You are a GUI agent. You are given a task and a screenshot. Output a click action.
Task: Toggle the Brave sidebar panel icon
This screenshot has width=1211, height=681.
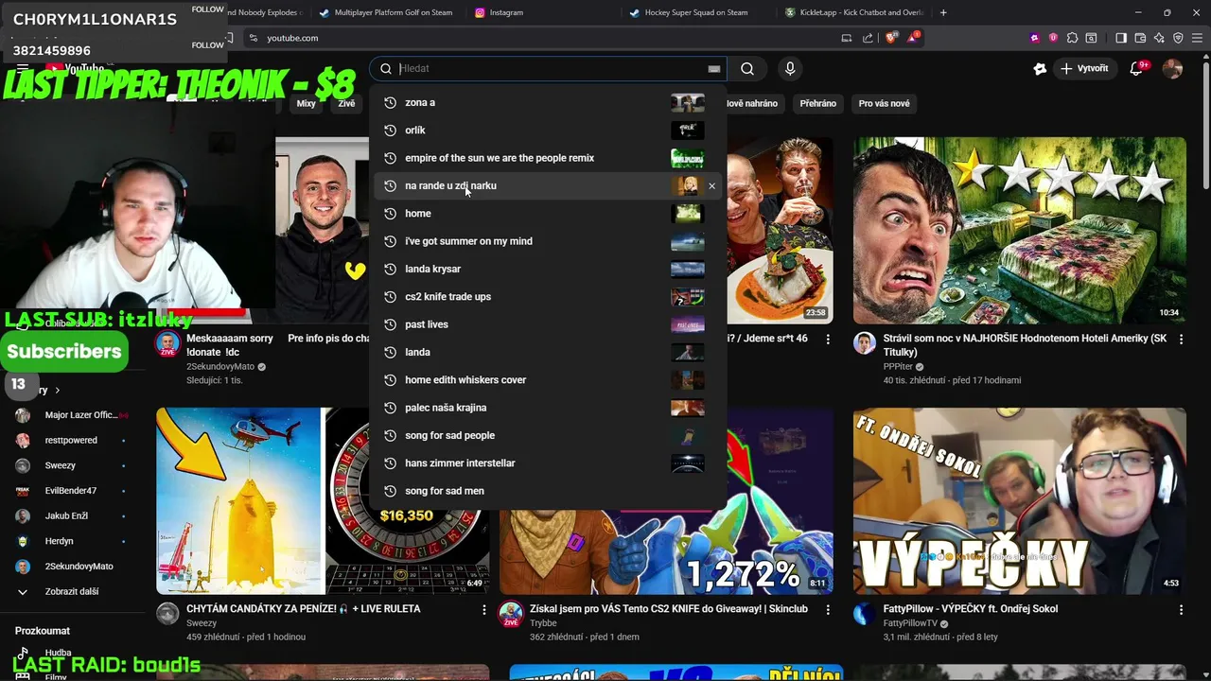coord(1121,38)
